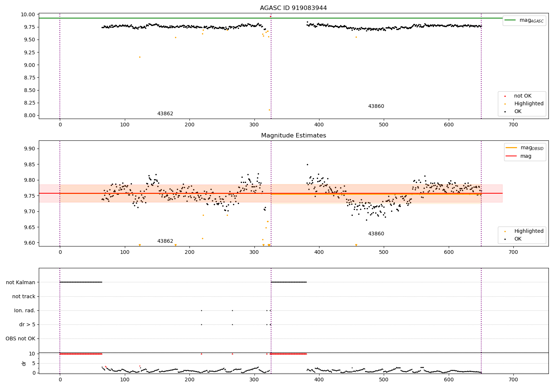Viewport: 554px width, 388px height.
Task: Click the black 'OK' legend marker in top plot
Action: pos(505,112)
